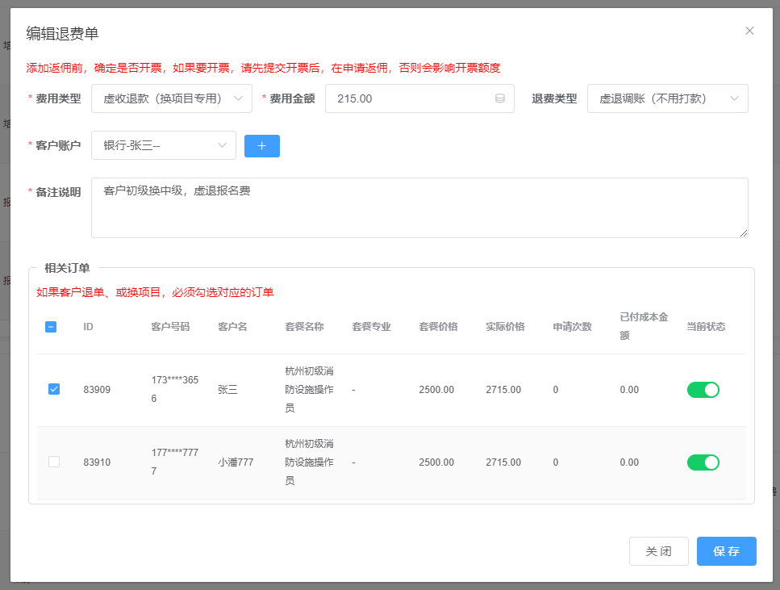Expand the 客户账户 dropdown showing 银行-张三
Screen dimensions: 780x590
[x=164, y=145]
